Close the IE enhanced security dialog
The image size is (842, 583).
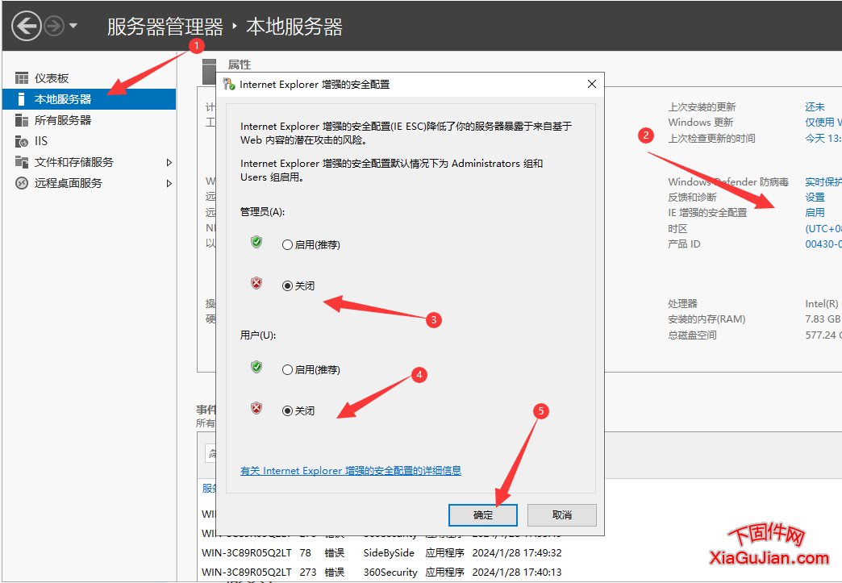[x=592, y=84]
